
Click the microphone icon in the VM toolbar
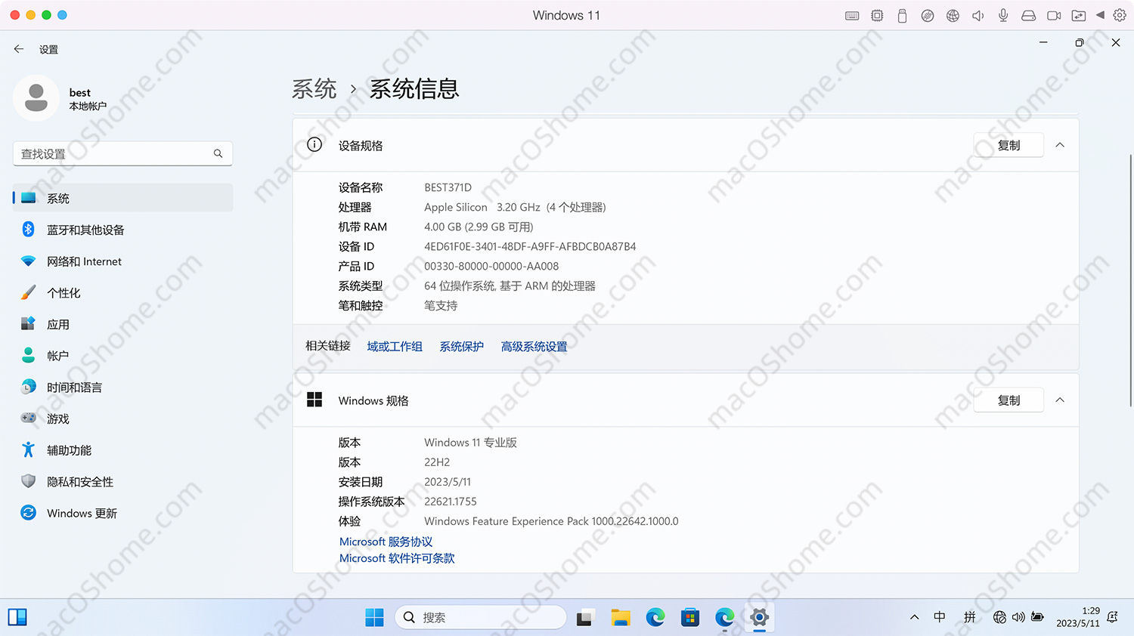1003,14
